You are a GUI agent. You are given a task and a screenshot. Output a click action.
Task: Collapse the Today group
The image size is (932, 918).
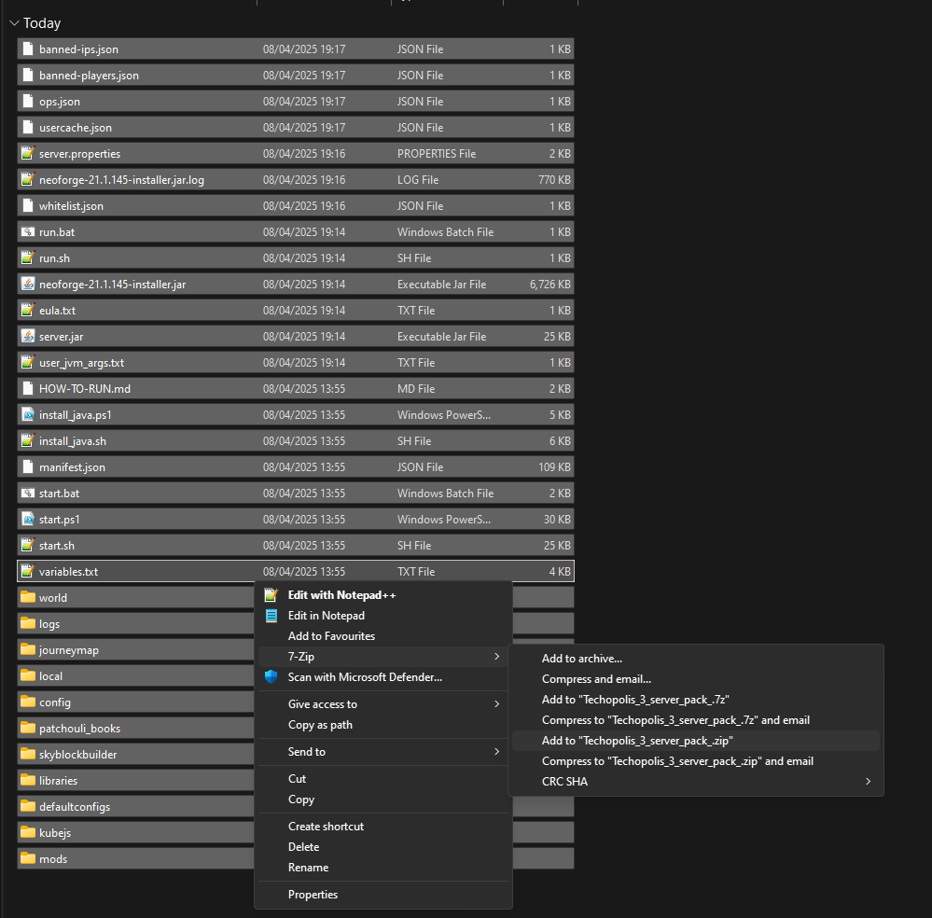coord(13,22)
